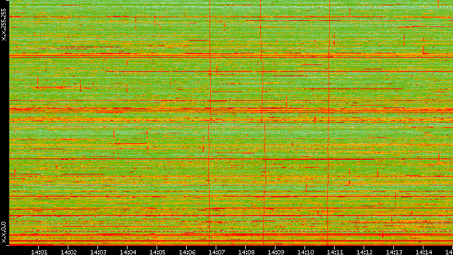Screen dimensions: 453x255
Task: Click the 14:06 time label
Action: click(187, 252)
